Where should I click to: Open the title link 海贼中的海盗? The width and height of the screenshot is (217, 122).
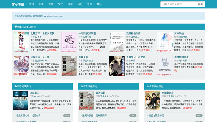click(181, 57)
